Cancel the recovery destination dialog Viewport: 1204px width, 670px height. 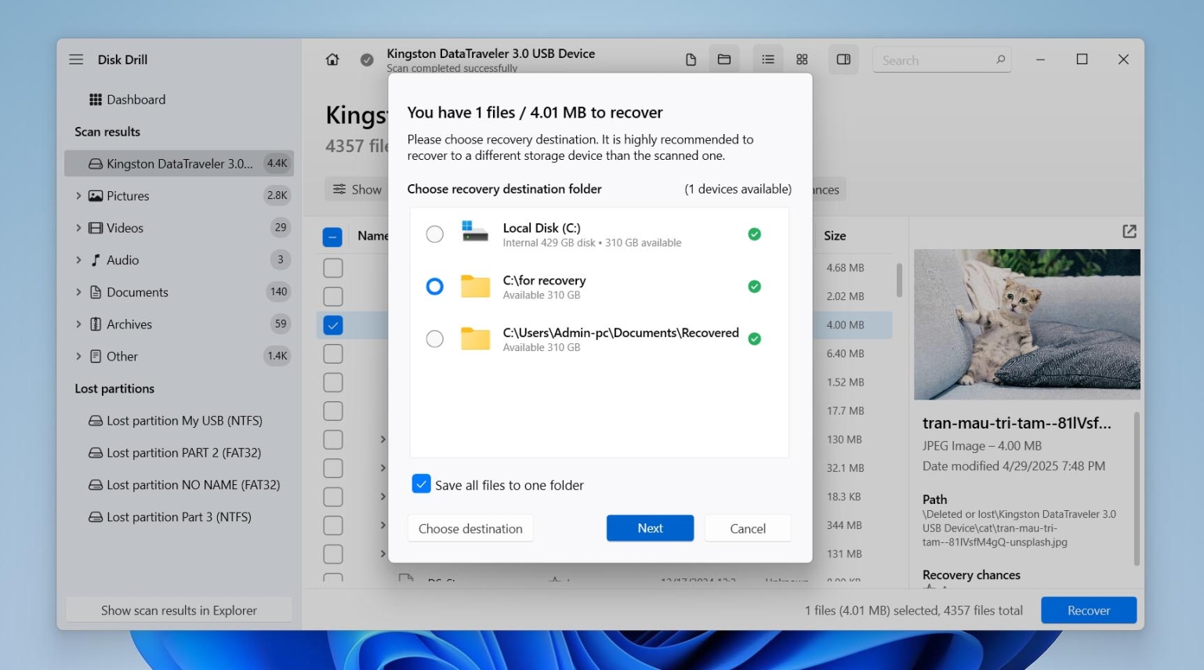(748, 528)
